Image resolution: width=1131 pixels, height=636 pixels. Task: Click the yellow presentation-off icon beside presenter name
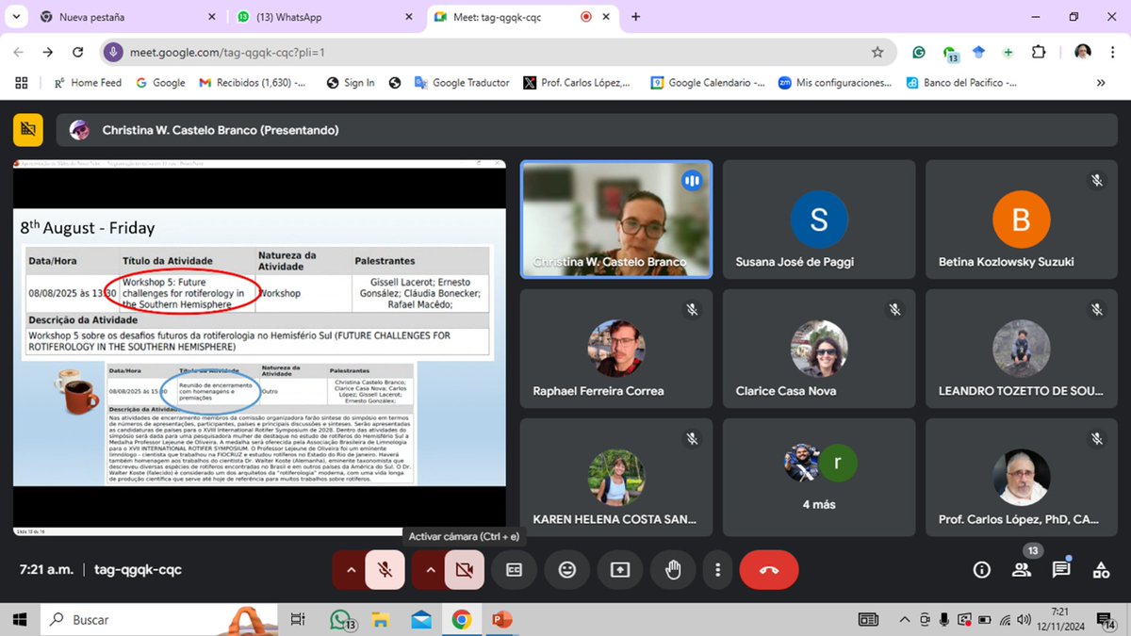click(27, 130)
